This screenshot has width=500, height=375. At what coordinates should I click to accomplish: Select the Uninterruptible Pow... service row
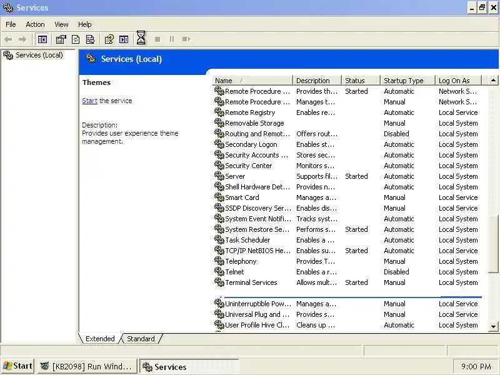(x=347, y=304)
